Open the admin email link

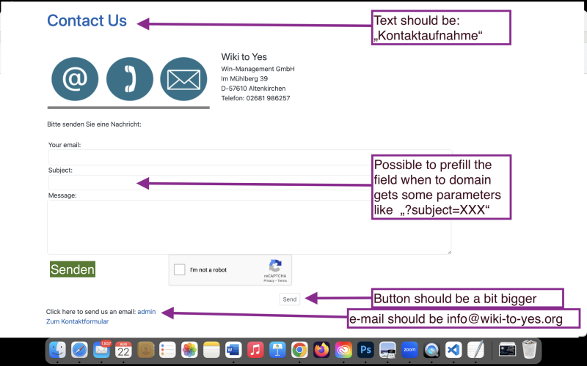(x=146, y=312)
